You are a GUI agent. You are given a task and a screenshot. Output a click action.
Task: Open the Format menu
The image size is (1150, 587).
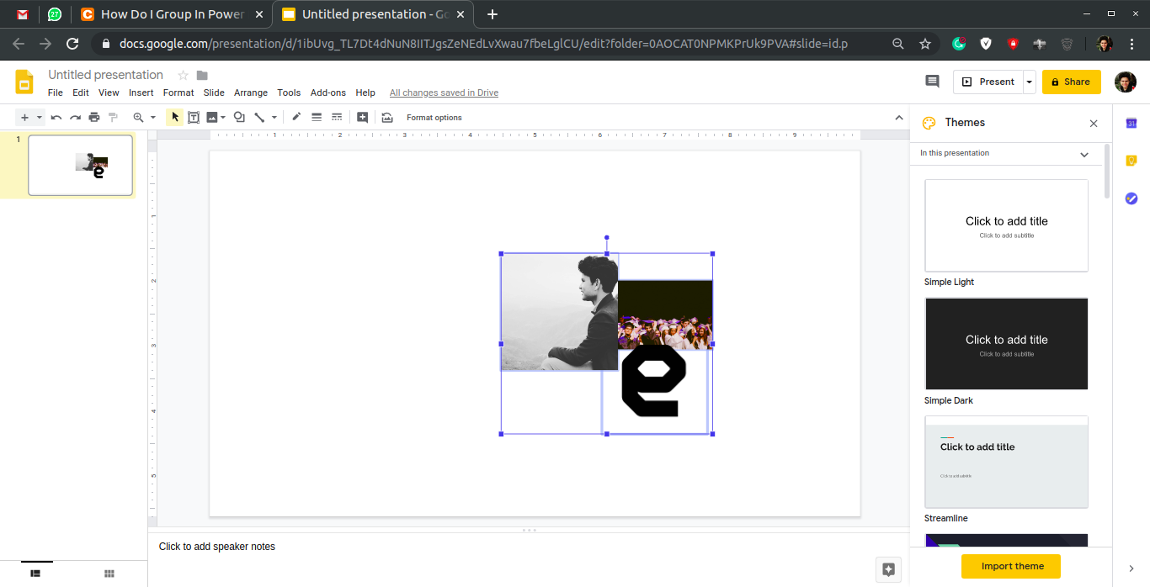point(178,93)
